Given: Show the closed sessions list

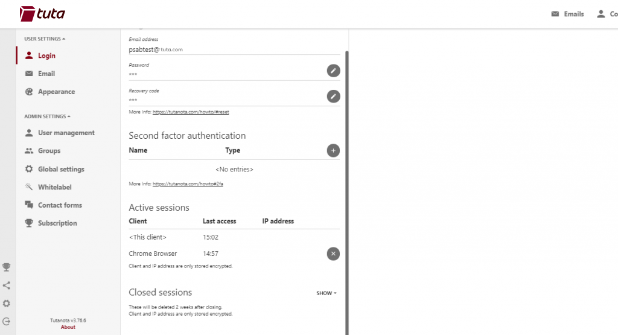Looking at the screenshot, I should 326,293.
